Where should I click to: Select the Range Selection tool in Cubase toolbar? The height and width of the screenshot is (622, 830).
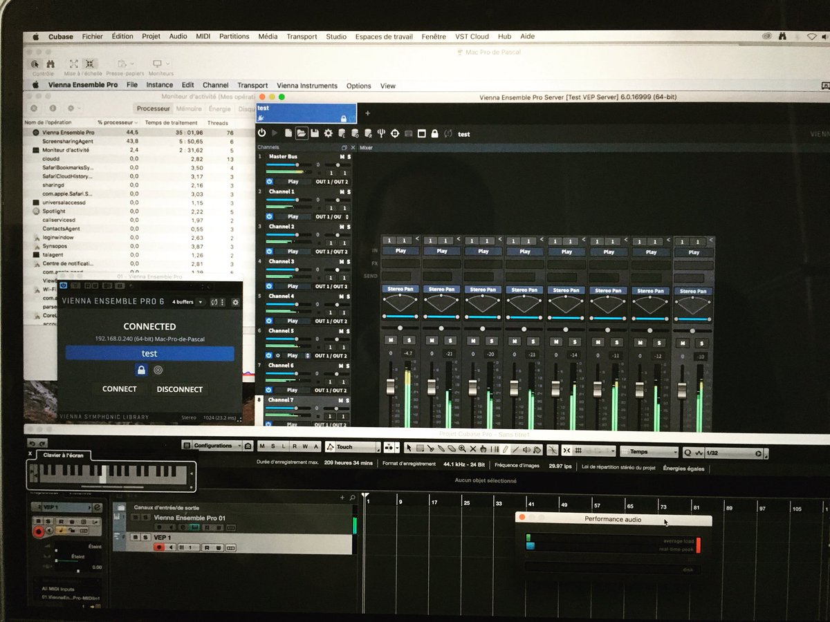coord(420,447)
